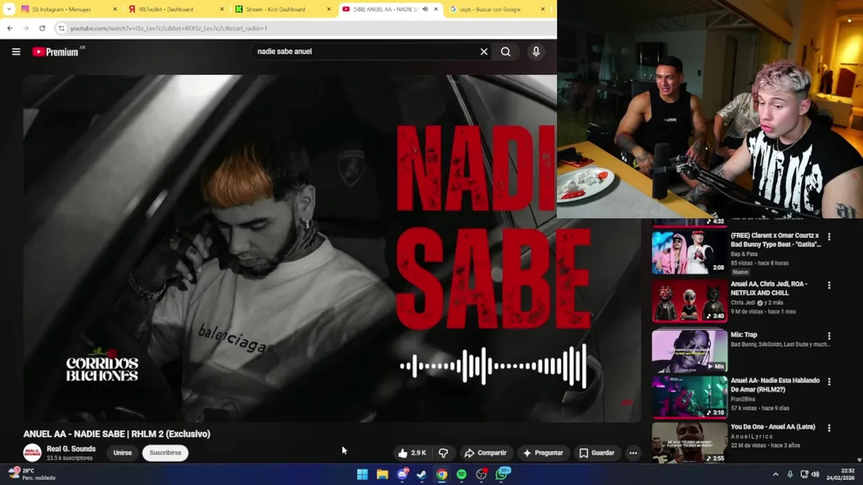The height and width of the screenshot is (485, 863).
Task: Switch to Instagram Mensajes tab
Action: pos(69,9)
